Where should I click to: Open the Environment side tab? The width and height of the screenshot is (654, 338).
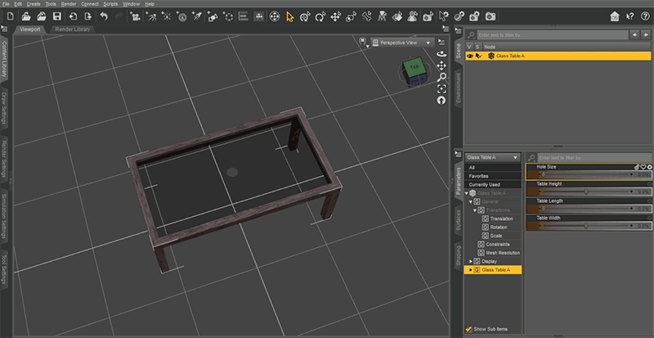point(459,88)
